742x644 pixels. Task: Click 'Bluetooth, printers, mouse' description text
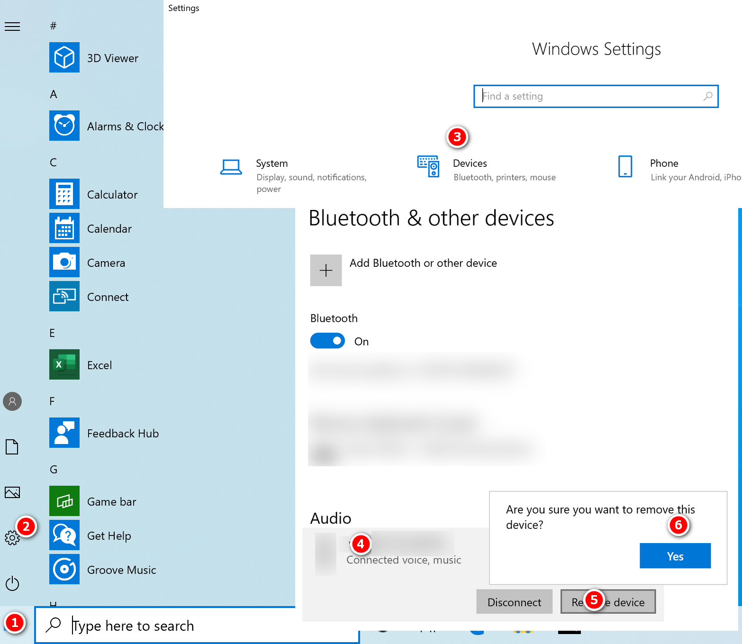(x=505, y=177)
